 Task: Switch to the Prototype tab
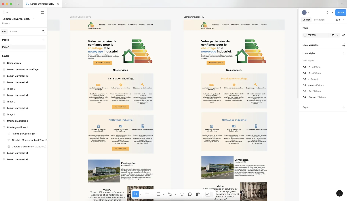point(319,19)
